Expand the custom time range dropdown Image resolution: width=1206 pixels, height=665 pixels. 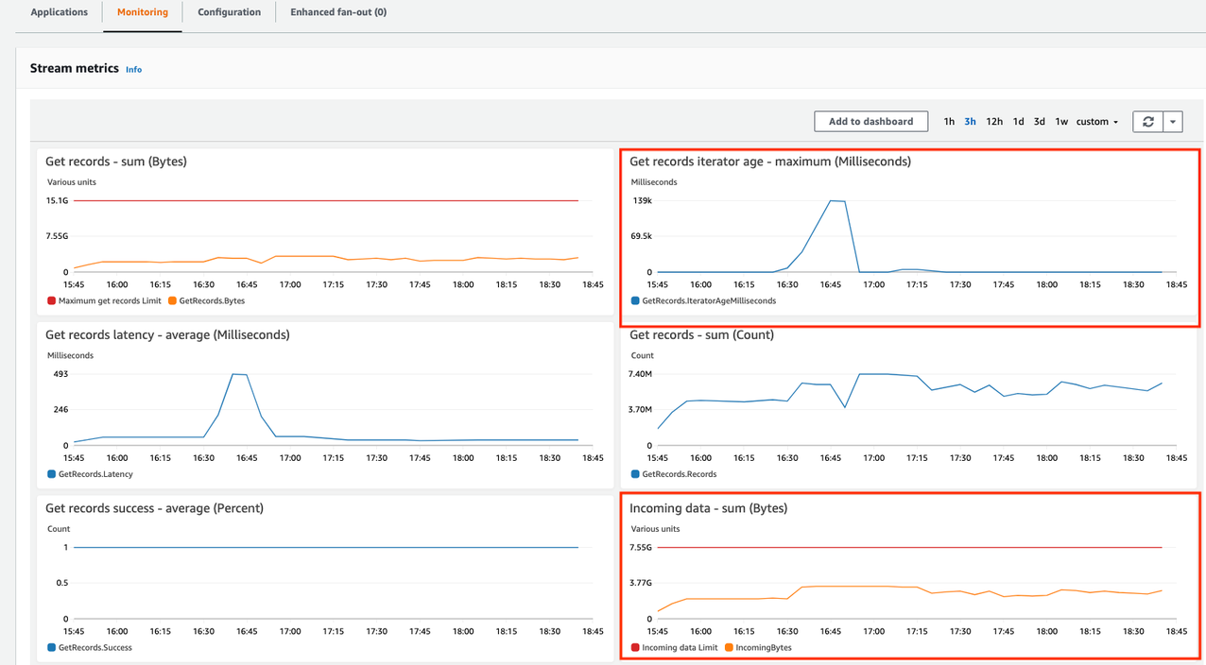[1097, 122]
